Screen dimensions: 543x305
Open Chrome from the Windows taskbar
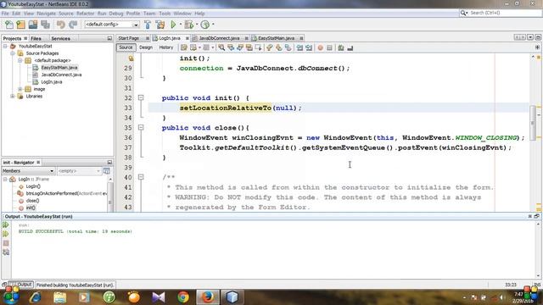[183, 297]
